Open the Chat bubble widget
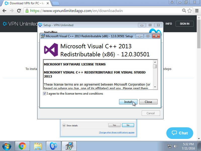This screenshot has width=201, height=151. [x=180, y=133]
